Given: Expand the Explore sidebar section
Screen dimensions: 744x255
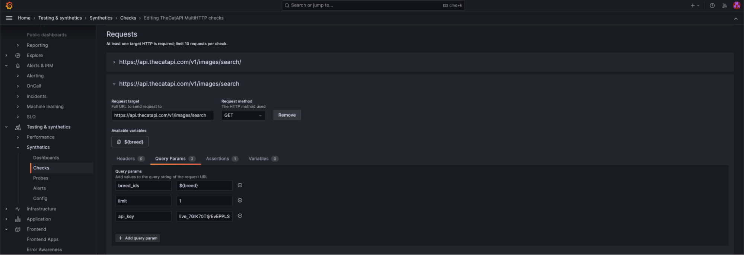Looking at the screenshot, I should [6, 55].
